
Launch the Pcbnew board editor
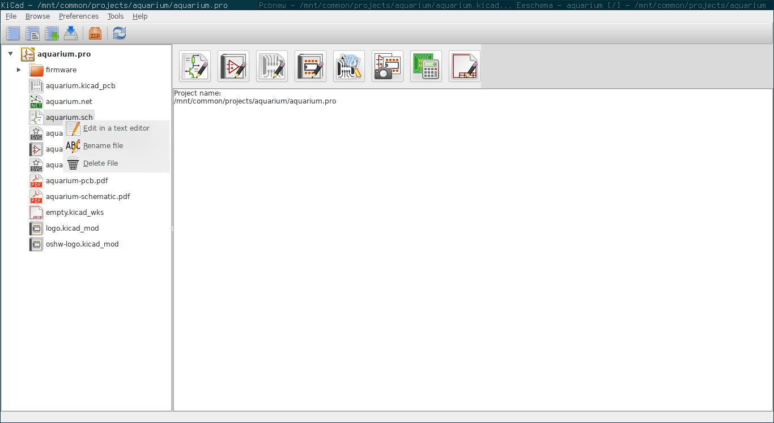coord(272,66)
